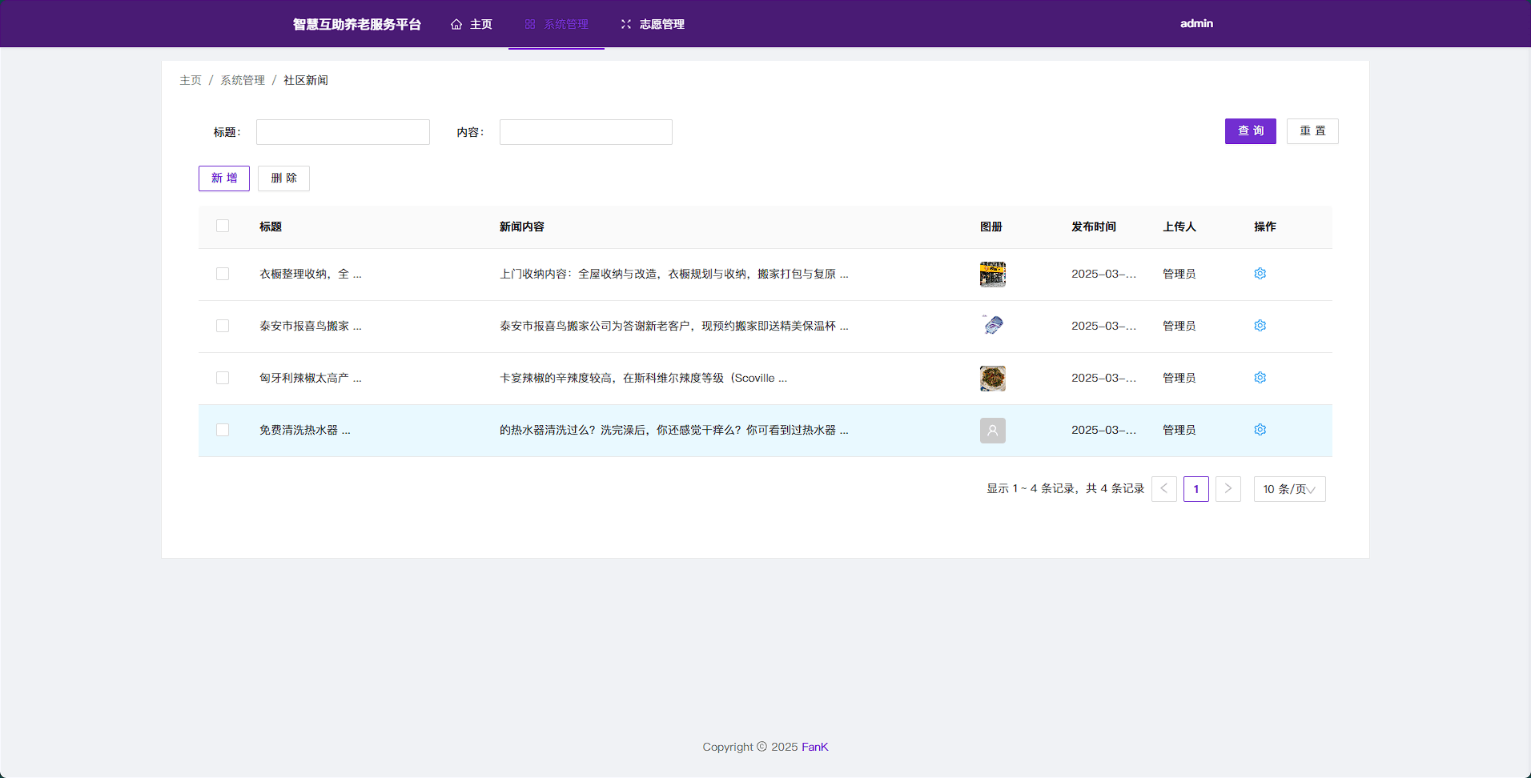Image resolution: width=1531 pixels, height=778 pixels.
Task: Expand the 10 条/页 page size dropdown
Action: tap(1289, 489)
